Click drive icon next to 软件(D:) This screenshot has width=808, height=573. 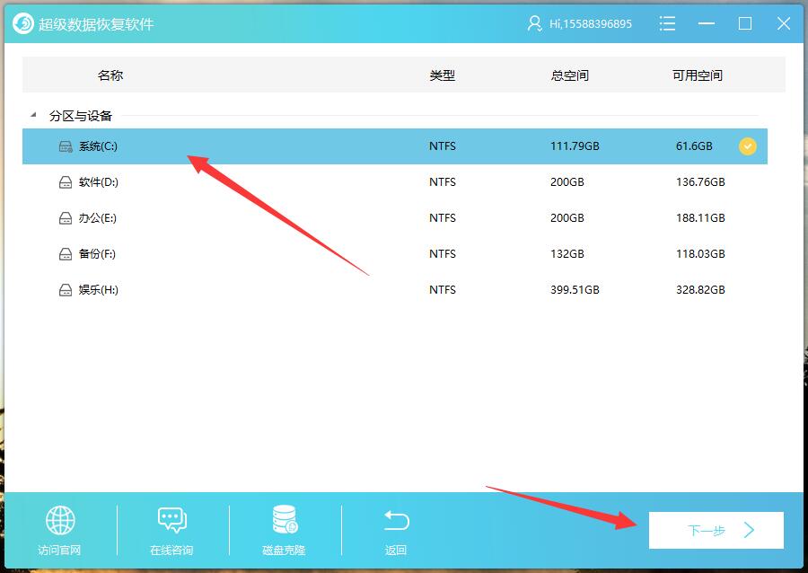click(x=66, y=182)
